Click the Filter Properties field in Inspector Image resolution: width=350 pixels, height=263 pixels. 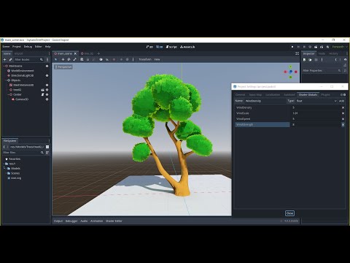point(322,71)
